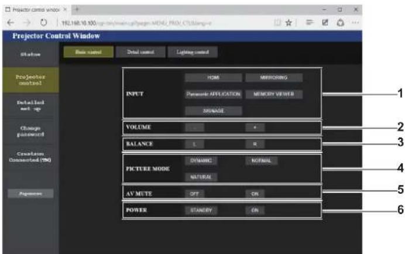
Task: Open the web note pen icon
Action: (x=325, y=22)
